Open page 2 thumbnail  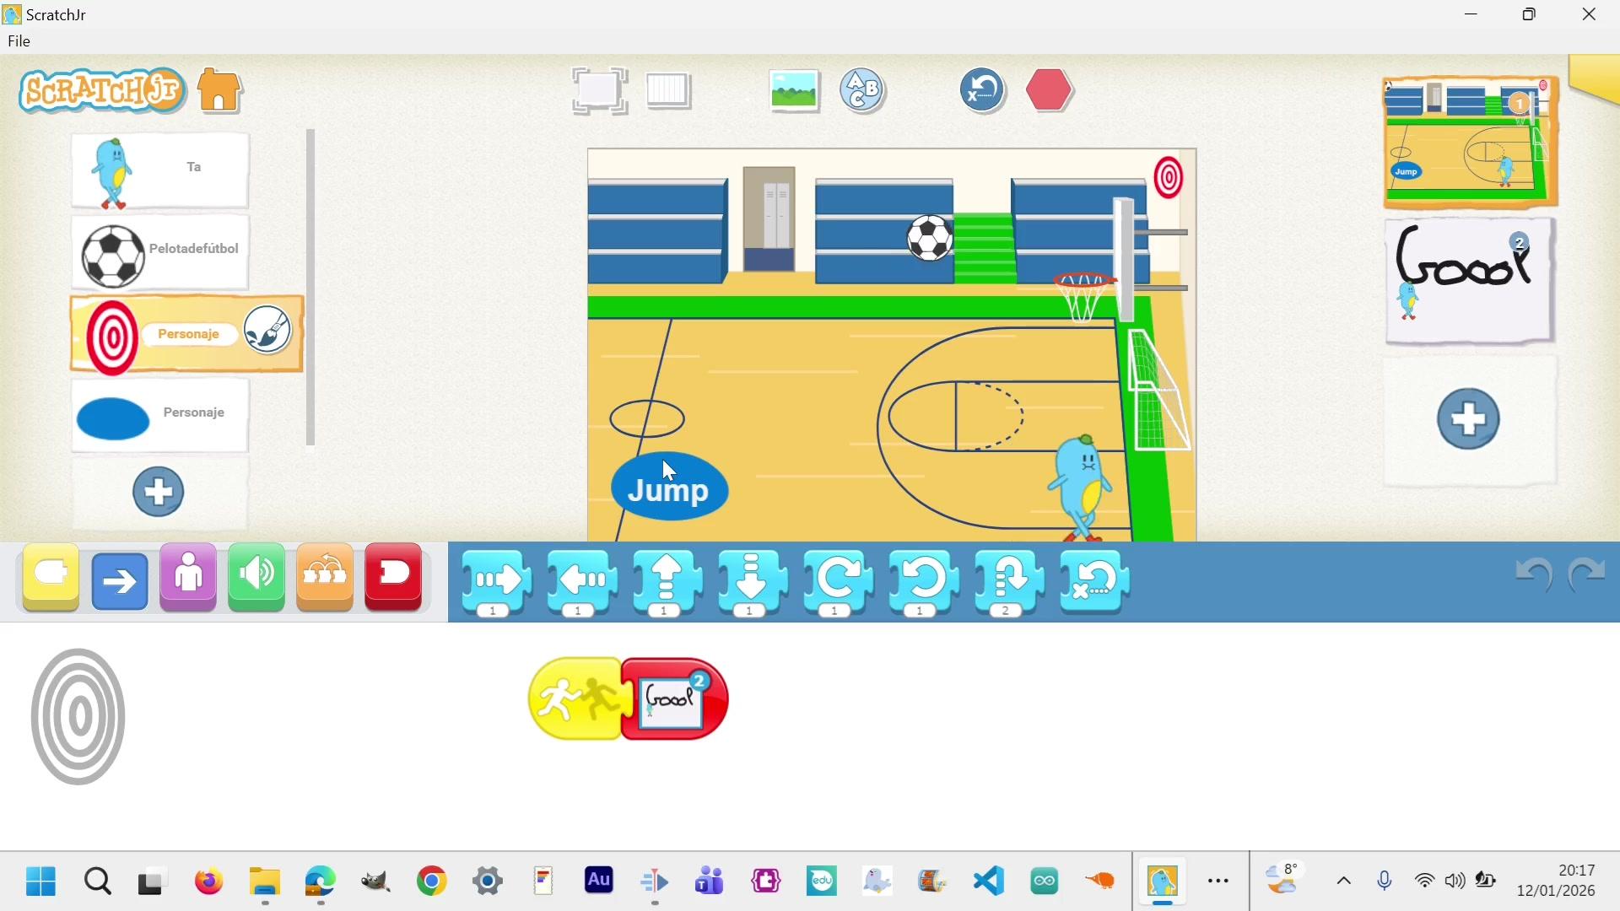(x=1469, y=280)
